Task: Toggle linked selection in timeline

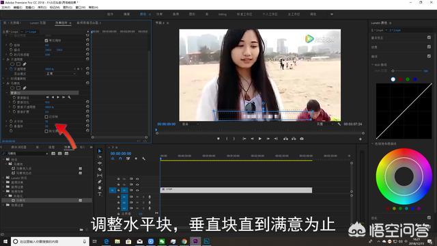Action: (x=128, y=159)
